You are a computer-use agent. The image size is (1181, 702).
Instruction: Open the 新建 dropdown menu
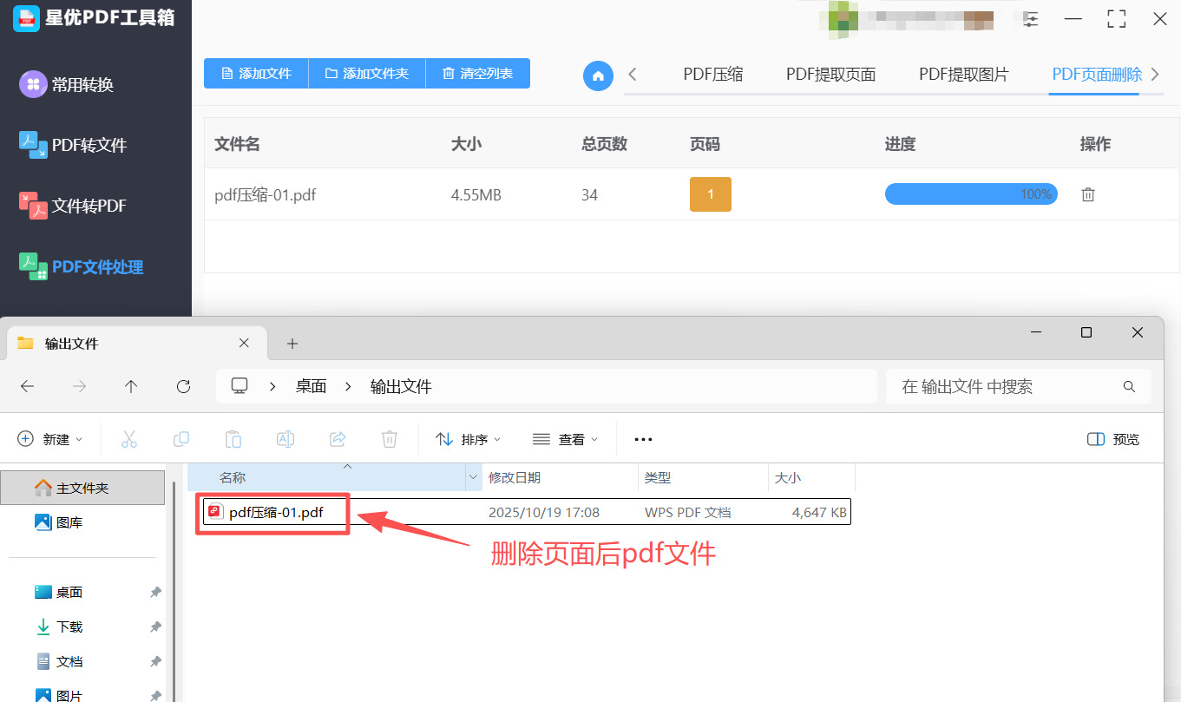pyautogui.click(x=50, y=439)
